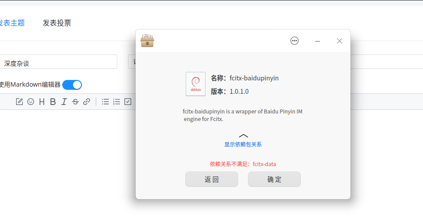Image resolution: width=423 pixels, height=218 pixels.
Task: Open the emoji picker in editor toolbar
Action: (31, 102)
